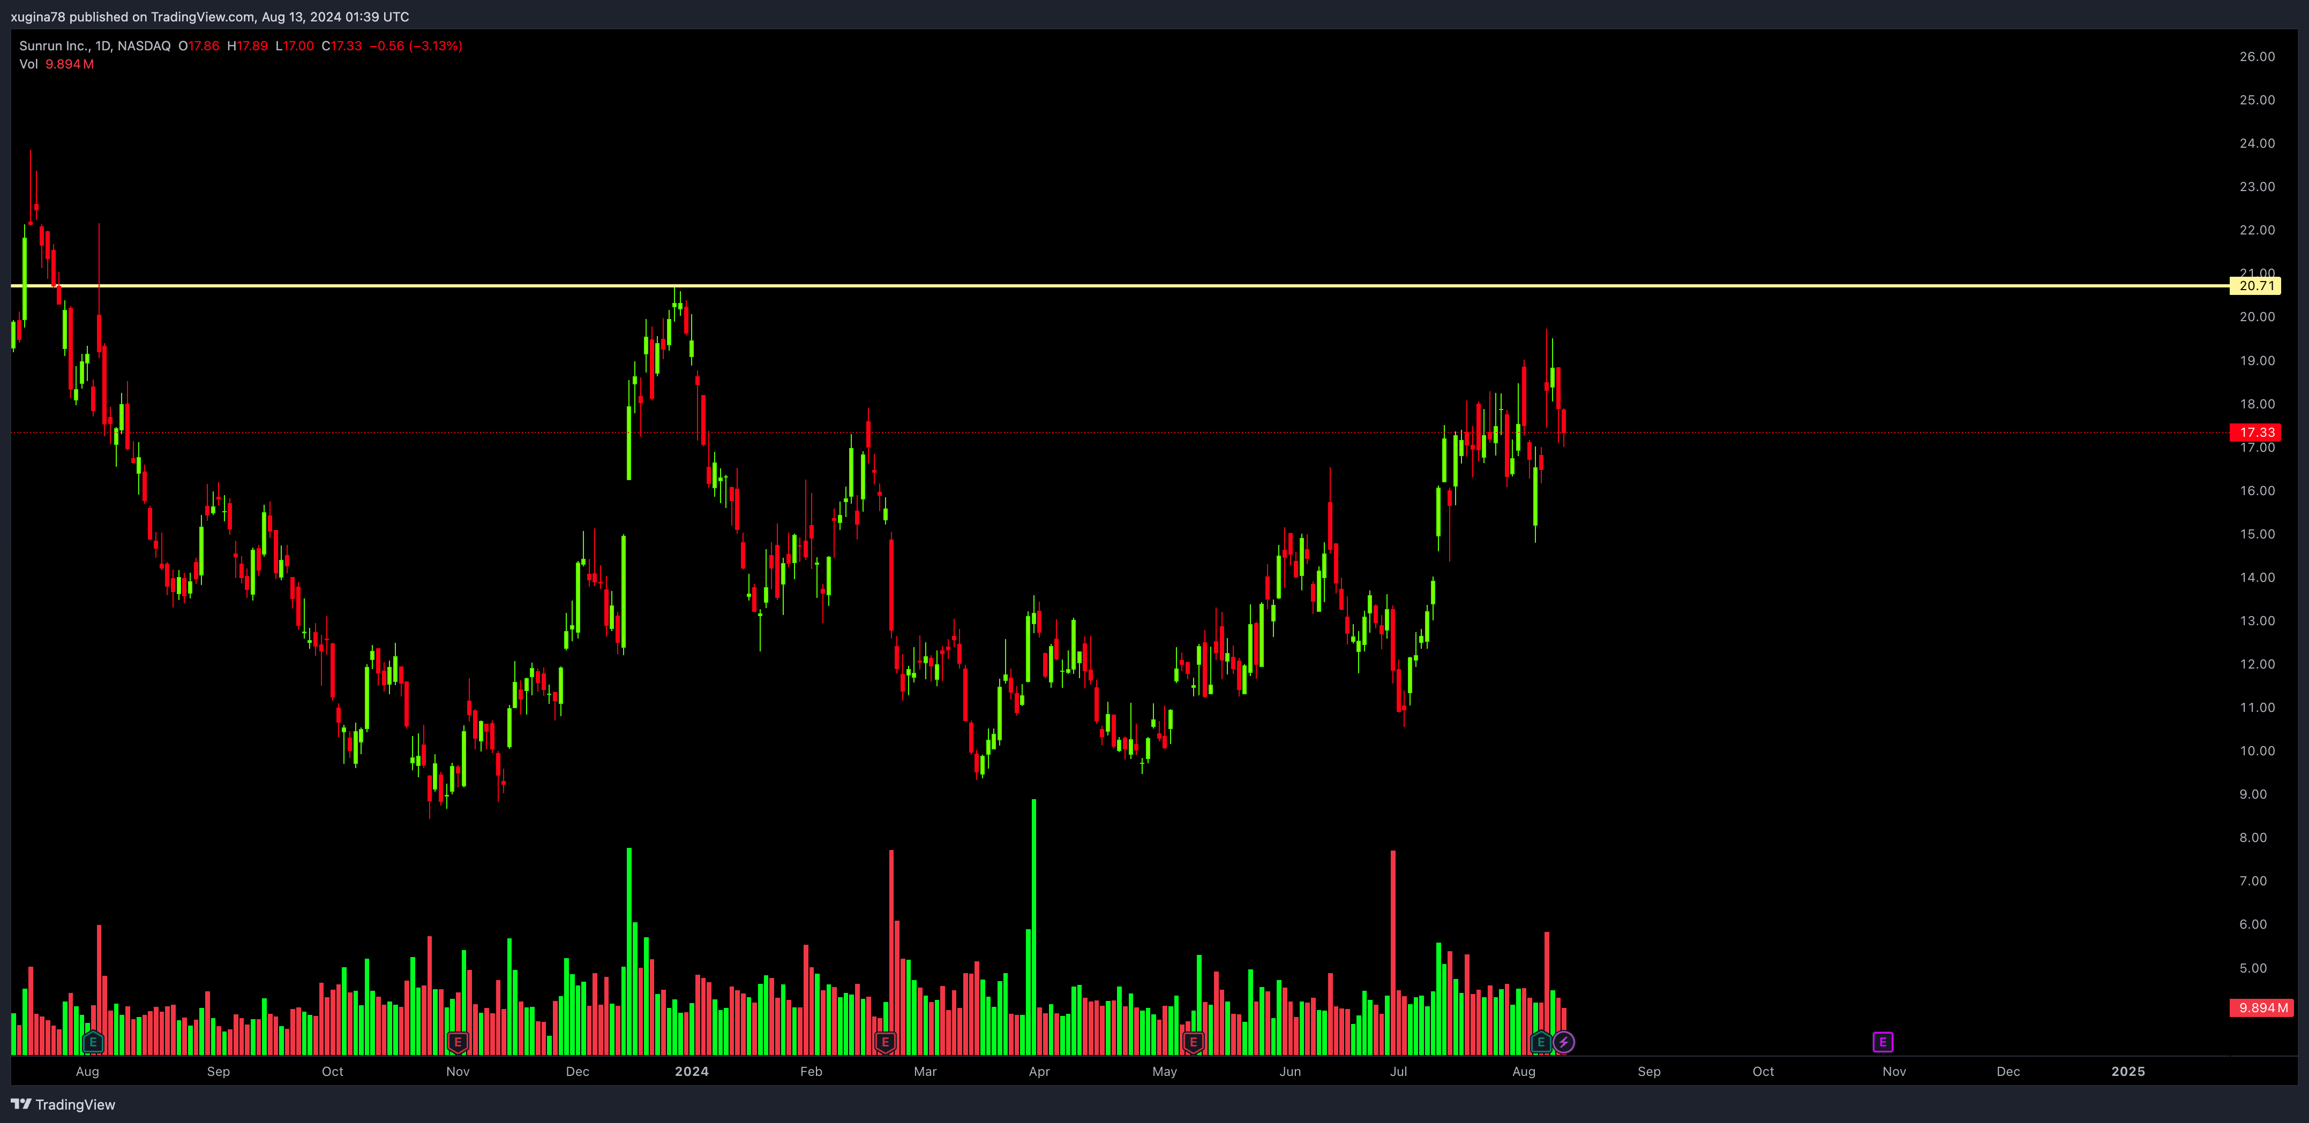
Task: Click the red 9.894 M volume axis label
Action: pos(2261,1007)
